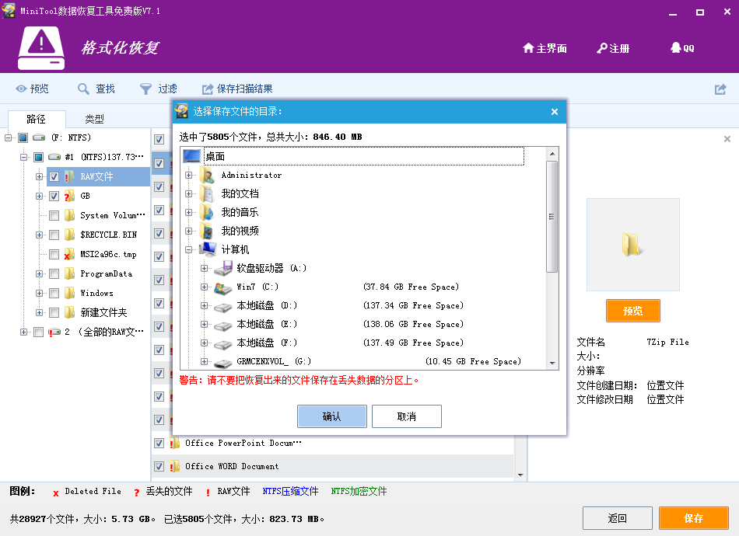
Task: Click the F: NTFS drive icon
Action: (39, 137)
